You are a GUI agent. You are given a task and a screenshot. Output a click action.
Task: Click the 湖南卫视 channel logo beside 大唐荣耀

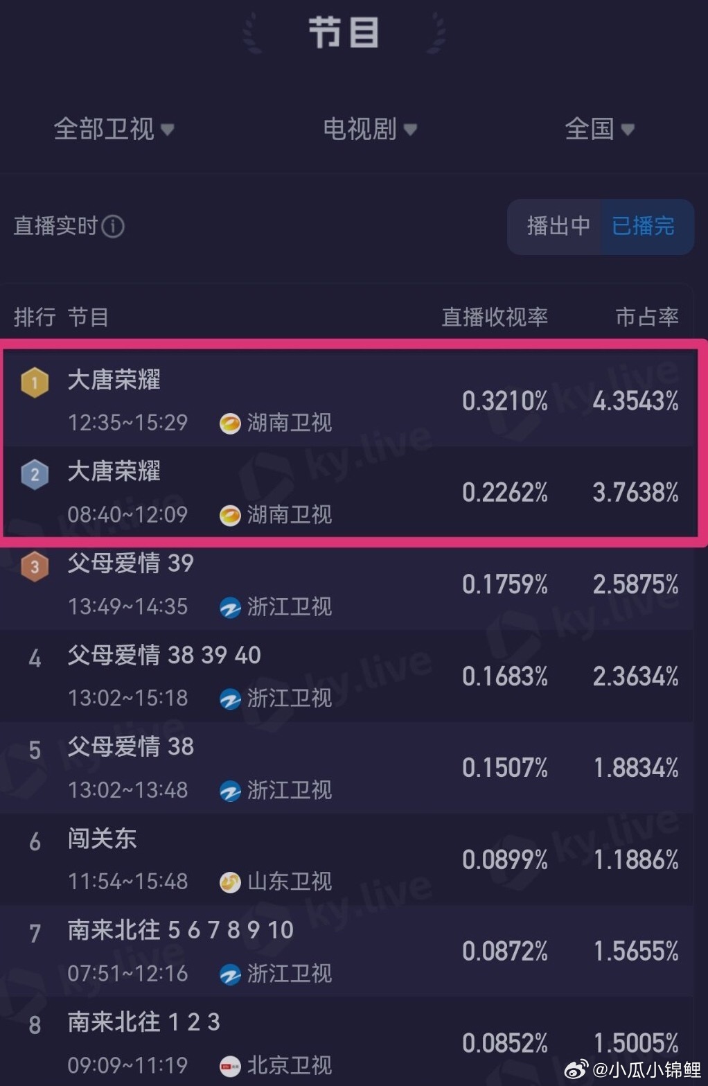[231, 423]
